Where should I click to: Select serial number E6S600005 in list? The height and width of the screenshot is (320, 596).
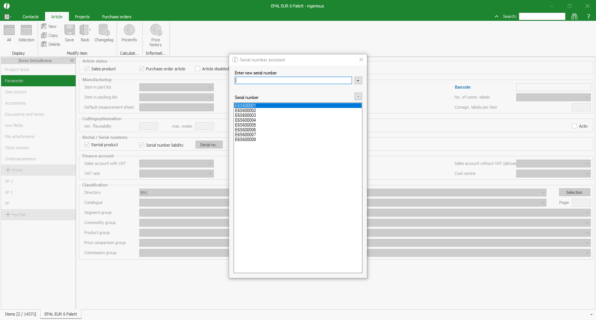coord(245,125)
